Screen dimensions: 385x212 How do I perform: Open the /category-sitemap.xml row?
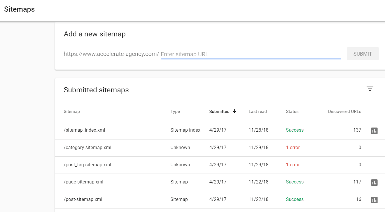click(87, 148)
